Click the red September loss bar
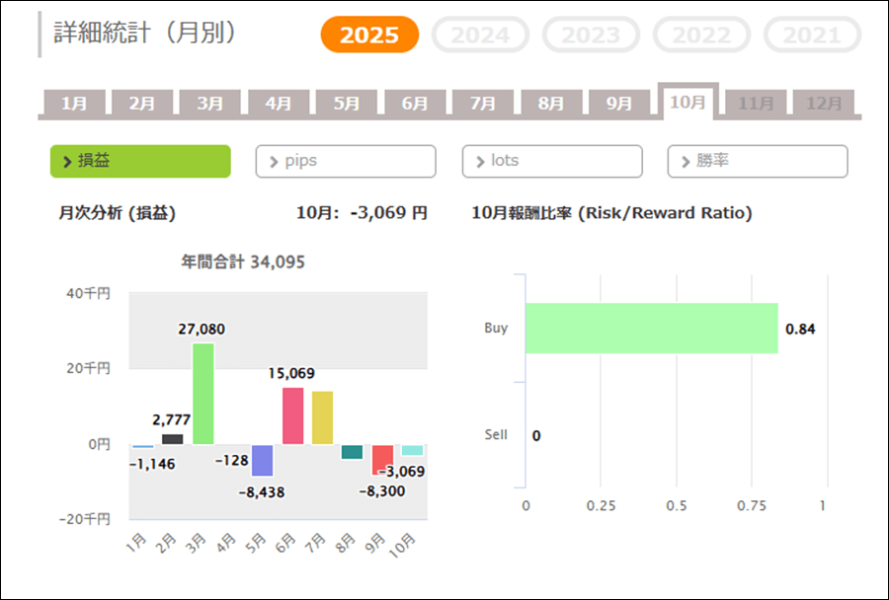This screenshot has height=600, width=889. pos(382,459)
